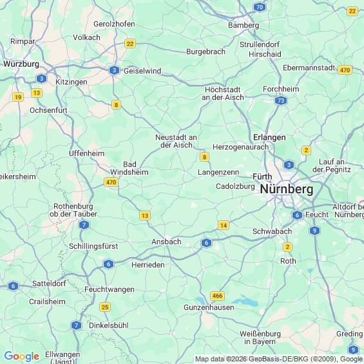Select the Bamberg city label
Image resolution: width=364 pixels, height=364 pixels.
coord(244,25)
